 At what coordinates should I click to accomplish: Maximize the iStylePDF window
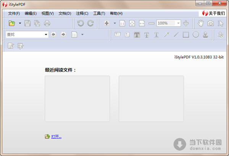208,3
